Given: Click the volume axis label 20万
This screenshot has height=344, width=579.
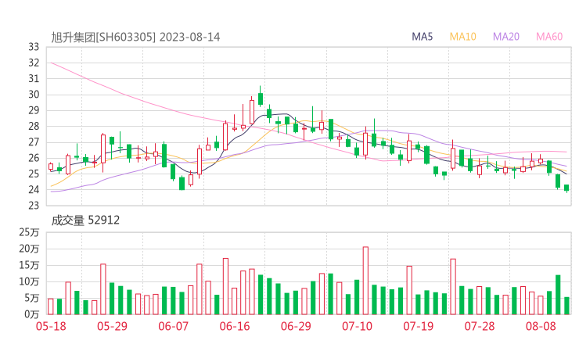Looking at the screenshot, I should click(x=29, y=249).
